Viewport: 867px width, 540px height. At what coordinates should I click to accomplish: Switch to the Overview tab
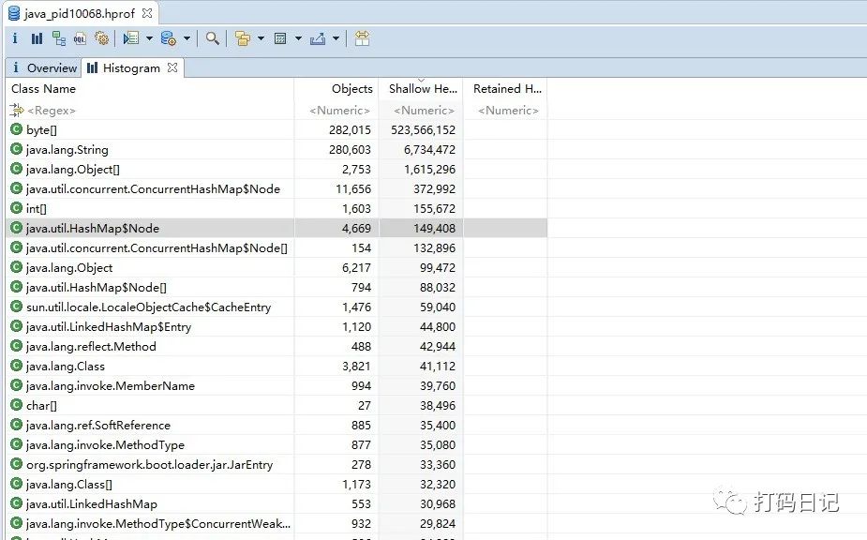(x=44, y=67)
